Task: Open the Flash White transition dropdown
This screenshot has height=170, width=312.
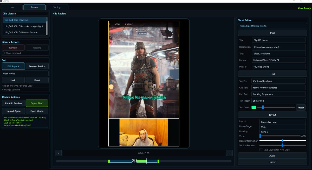Action: tap(25, 74)
